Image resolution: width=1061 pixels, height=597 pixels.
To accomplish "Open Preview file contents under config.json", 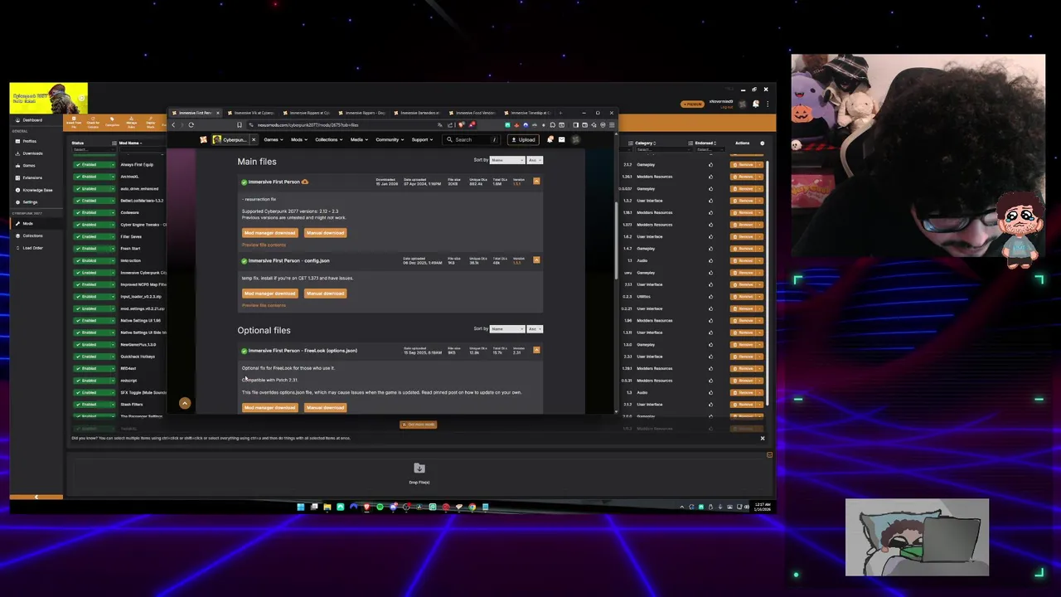I will point(264,305).
